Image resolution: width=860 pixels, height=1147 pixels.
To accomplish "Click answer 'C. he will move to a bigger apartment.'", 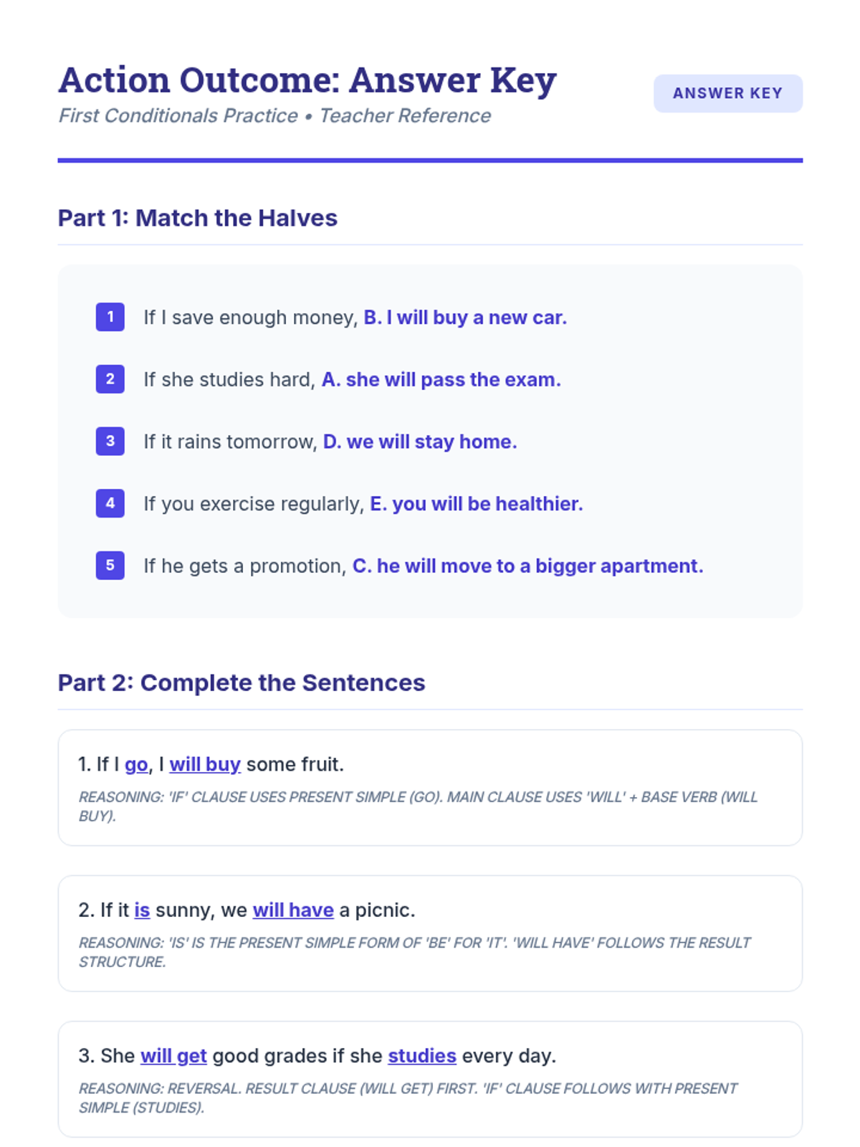I will 527,566.
